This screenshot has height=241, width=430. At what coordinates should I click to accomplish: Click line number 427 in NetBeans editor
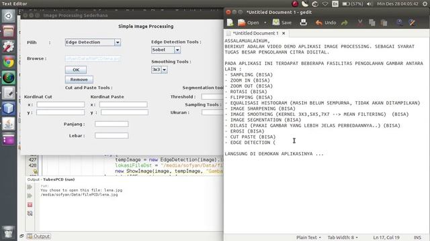point(32,160)
